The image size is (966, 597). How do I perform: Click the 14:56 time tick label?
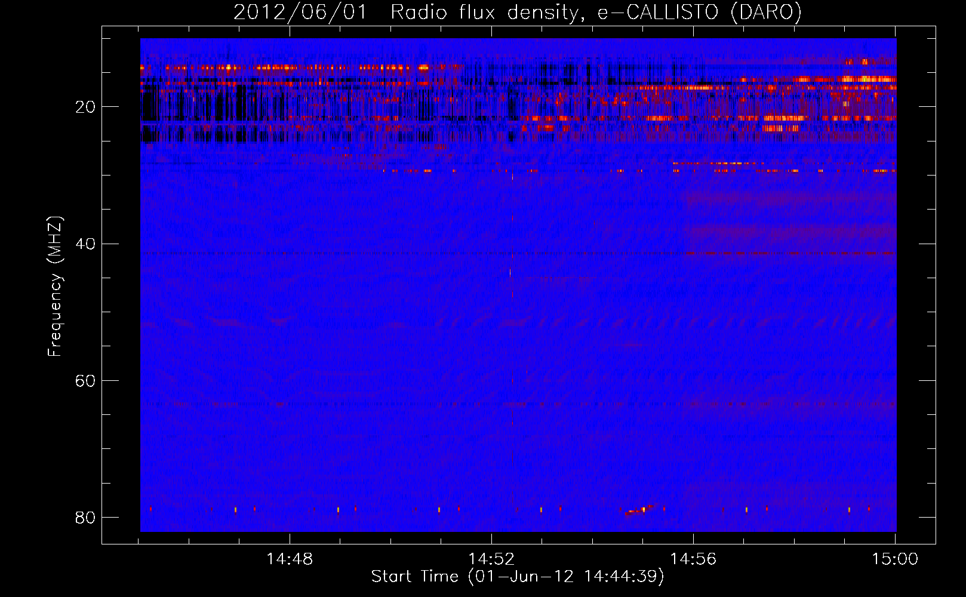[693, 559]
